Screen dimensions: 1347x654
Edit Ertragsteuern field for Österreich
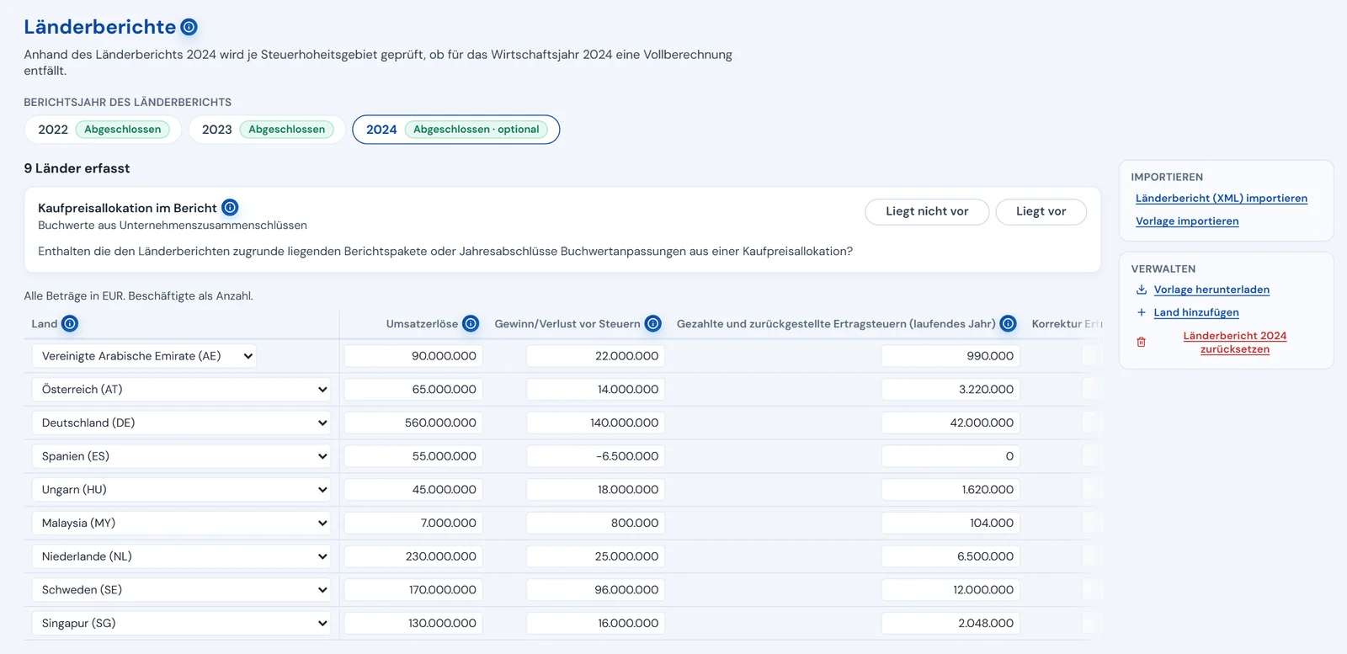pos(951,390)
